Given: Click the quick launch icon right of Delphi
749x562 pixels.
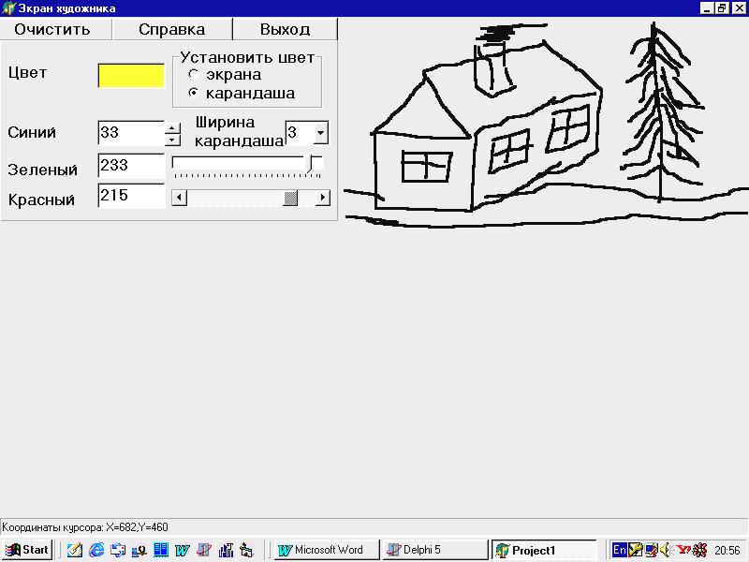Looking at the screenshot, I should tap(226, 550).
